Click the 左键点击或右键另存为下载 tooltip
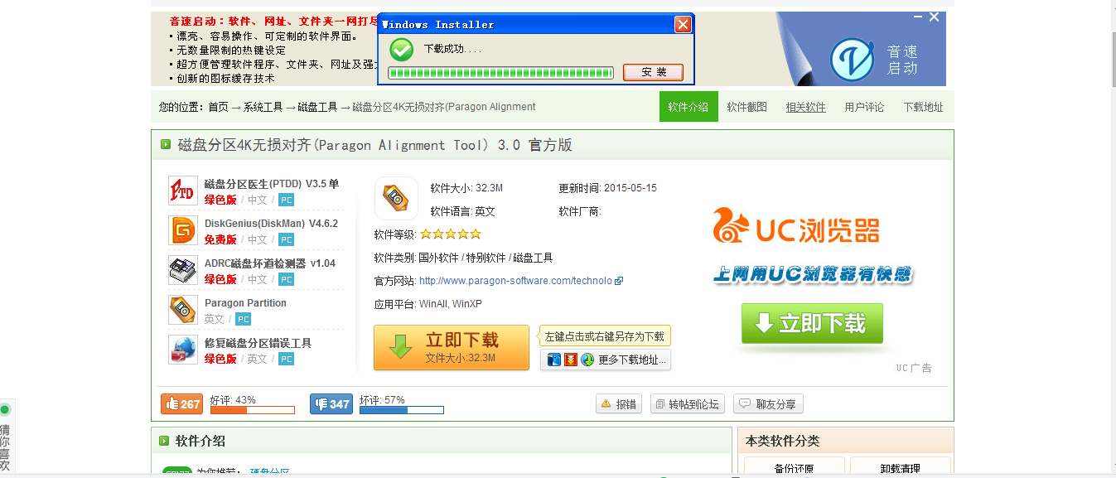Screen dimensions: 1116x478 click(605, 336)
